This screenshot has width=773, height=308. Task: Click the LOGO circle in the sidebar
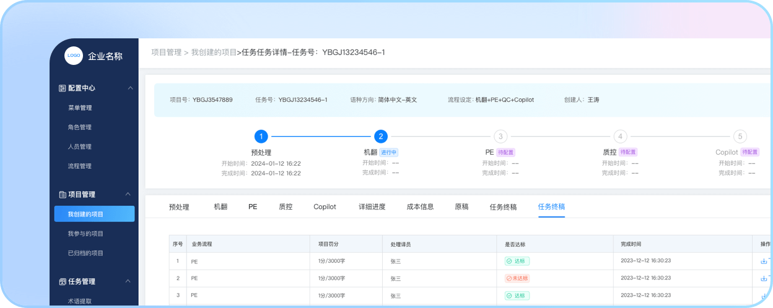click(x=74, y=56)
